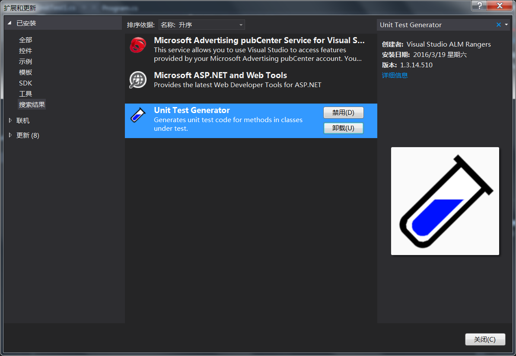Click the description 'Generates unit test code for methods'
516x356 pixels.
(228, 124)
